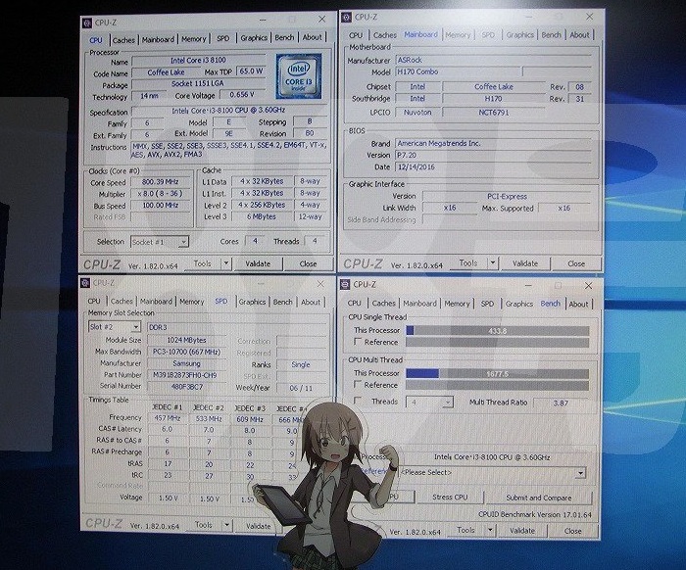Click the part number M391B2873FH0-CH9 field

[x=185, y=374]
